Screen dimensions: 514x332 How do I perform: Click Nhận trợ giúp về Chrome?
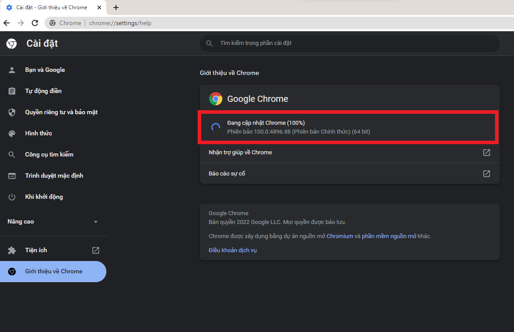pyautogui.click(x=240, y=152)
